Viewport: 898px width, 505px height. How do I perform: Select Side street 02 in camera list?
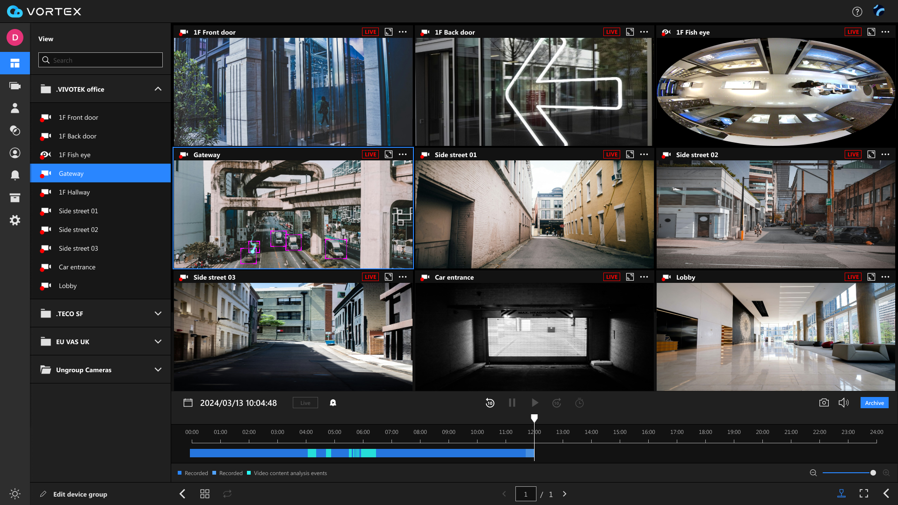79,230
